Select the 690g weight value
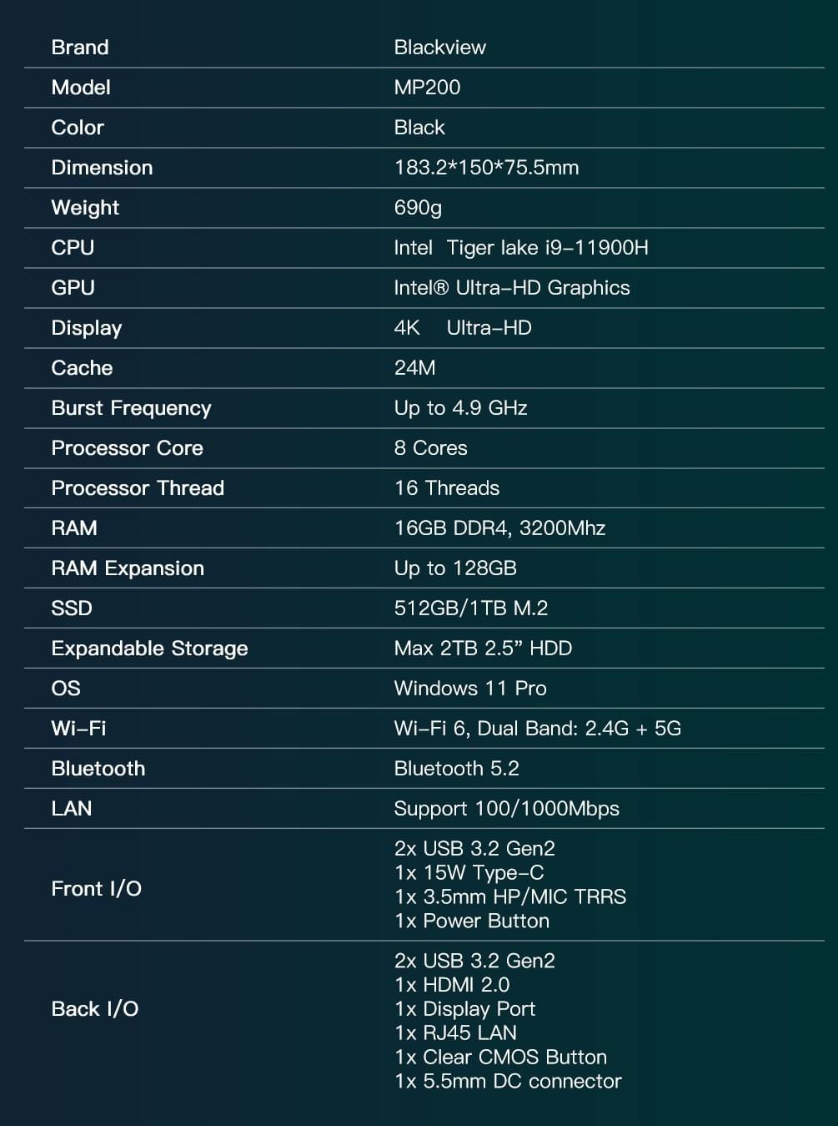Image resolution: width=838 pixels, height=1126 pixels. [x=418, y=208]
